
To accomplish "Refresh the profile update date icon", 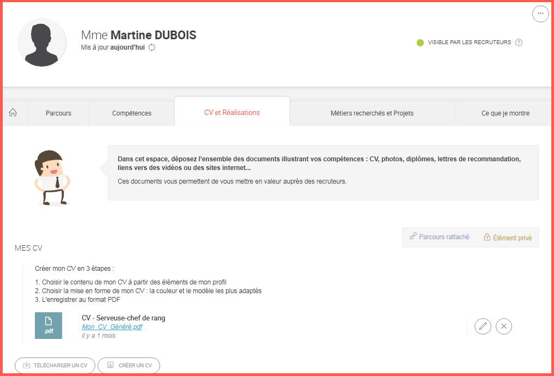I will (x=151, y=47).
